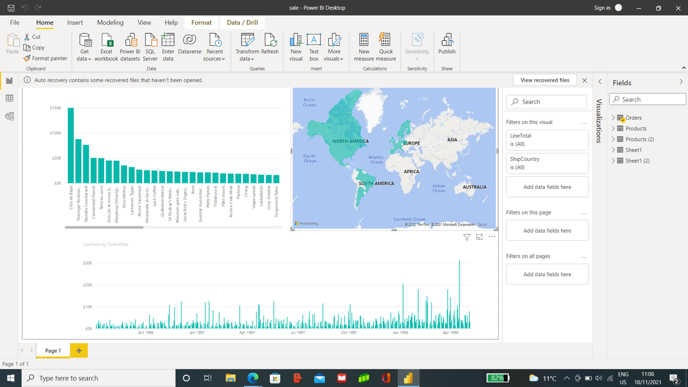
Task: Open the Recent sources dropdown
Action: pyautogui.click(x=214, y=47)
